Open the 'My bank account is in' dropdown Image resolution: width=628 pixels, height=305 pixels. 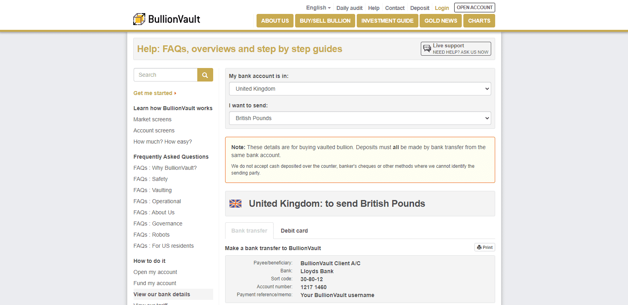360,89
